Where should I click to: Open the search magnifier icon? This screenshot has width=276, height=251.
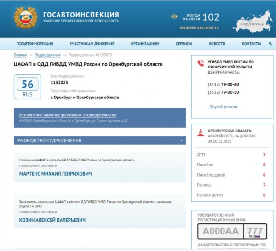click(270, 44)
